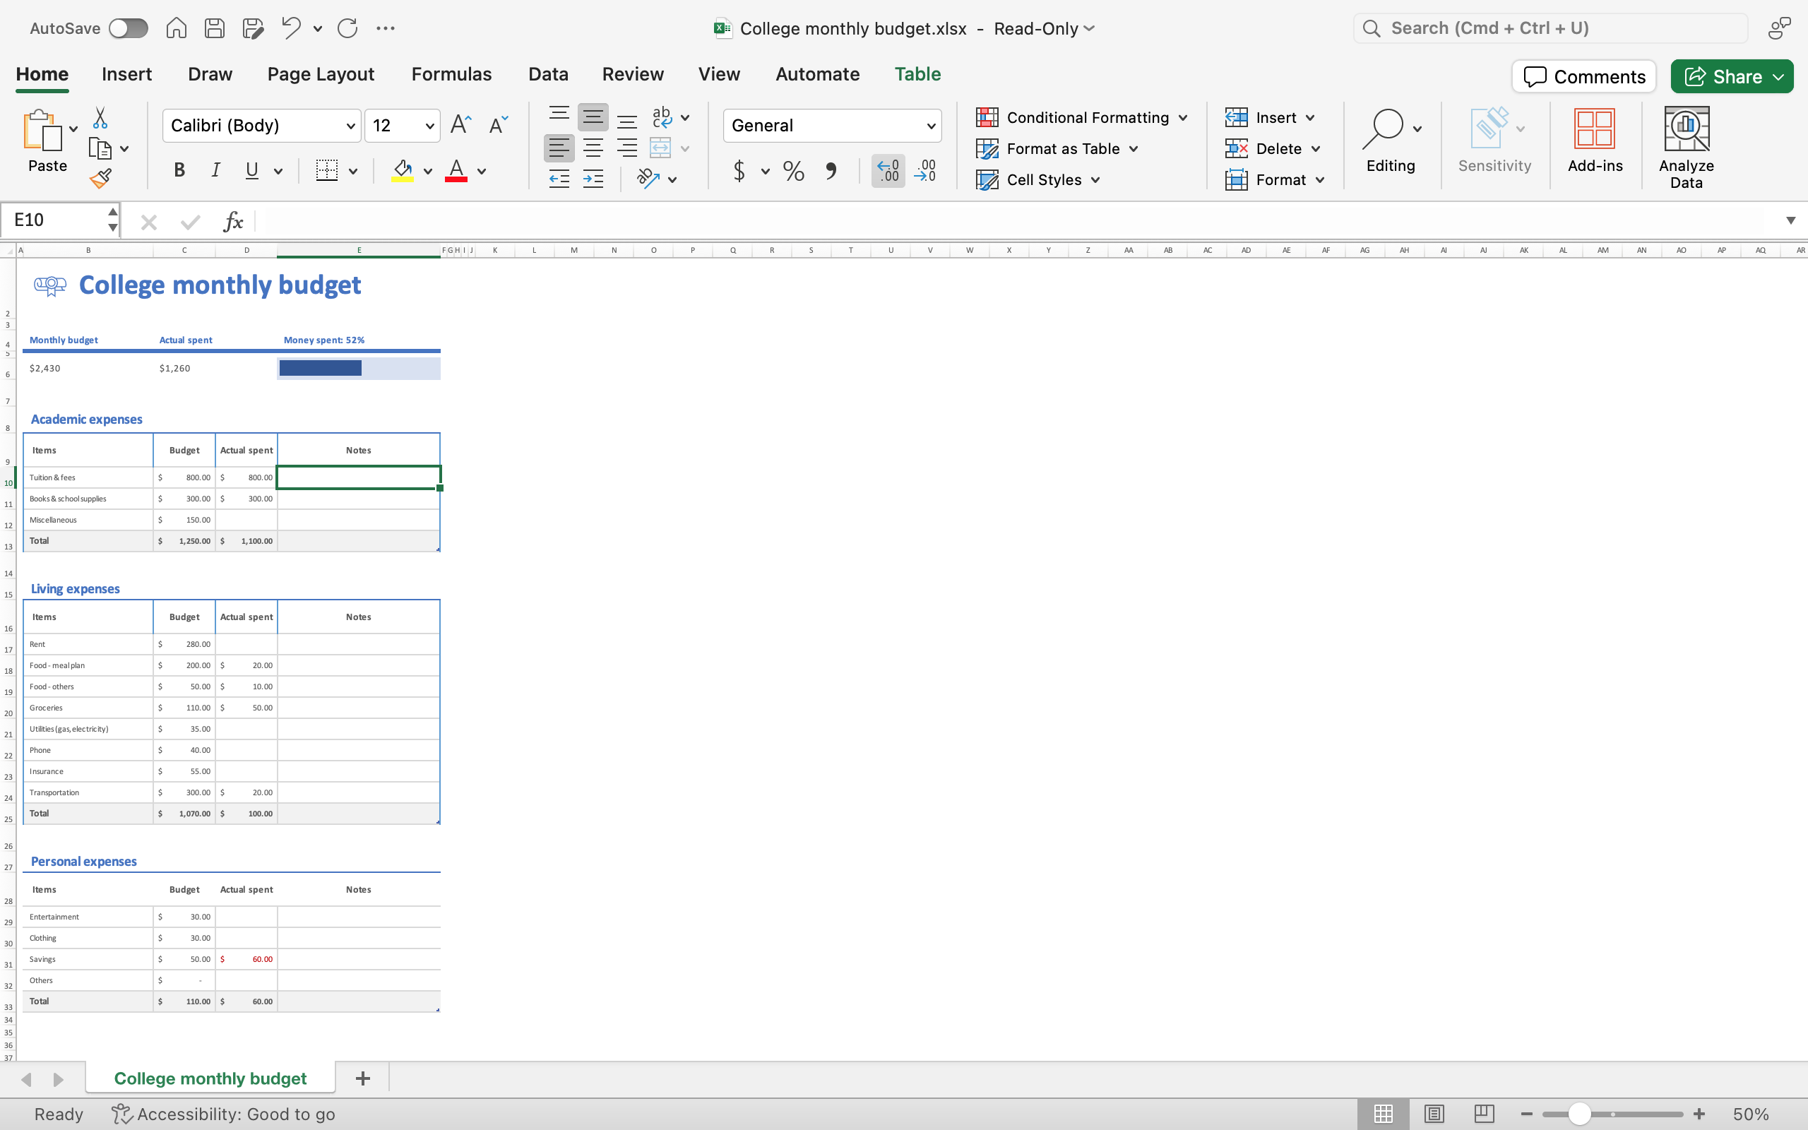Click the Analyze Data icon
This screenshot has width=1808, height=1130.
(x=1686, y=148)
